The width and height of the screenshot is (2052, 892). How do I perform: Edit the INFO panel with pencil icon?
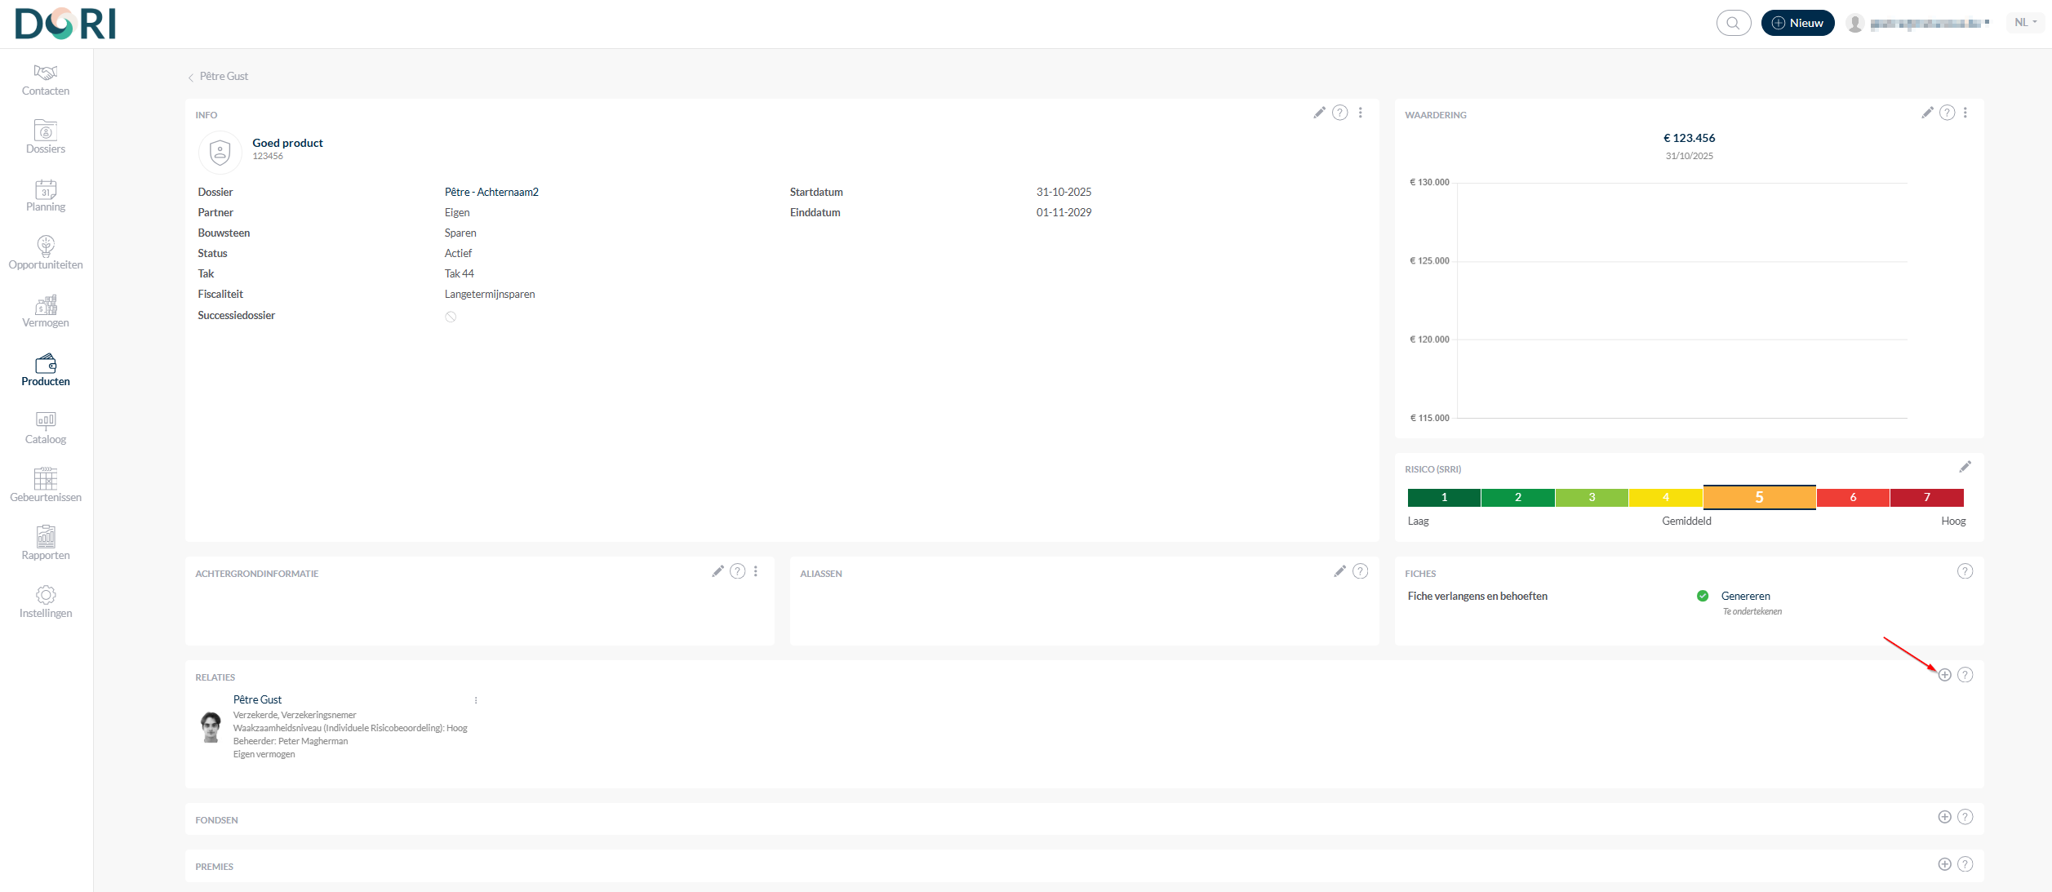point(1319,113)
